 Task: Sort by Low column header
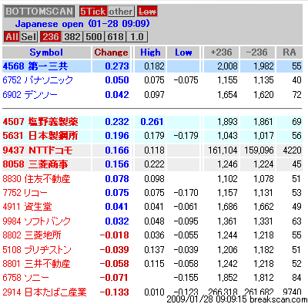[183, 52]
